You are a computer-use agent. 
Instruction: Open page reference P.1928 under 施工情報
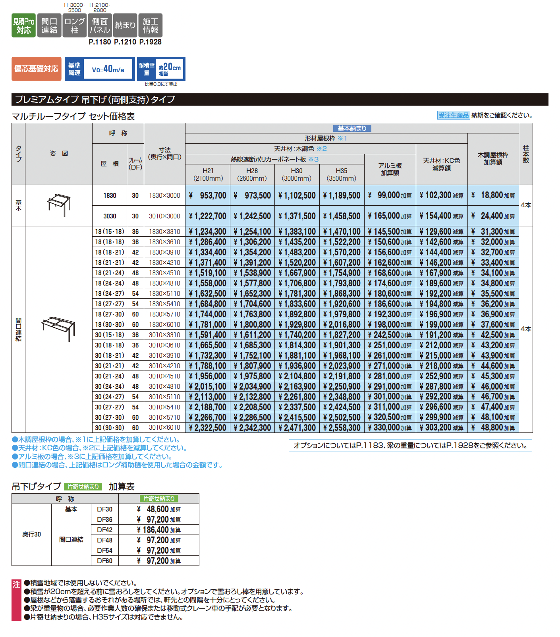[x=151, y=42]
